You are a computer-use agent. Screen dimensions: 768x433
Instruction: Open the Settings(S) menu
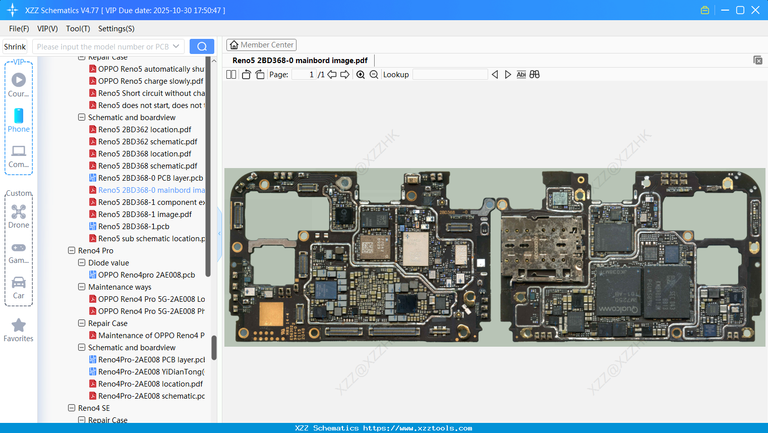click(x=116, y=29)
